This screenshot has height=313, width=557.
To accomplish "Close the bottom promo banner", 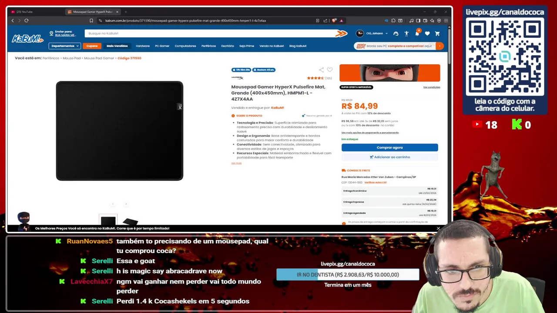I will coord(438,228).
